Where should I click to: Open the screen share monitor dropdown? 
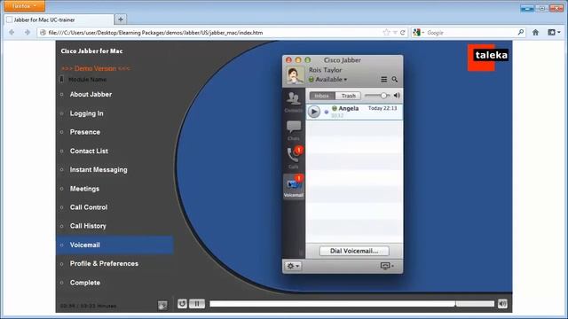point(387,266)
